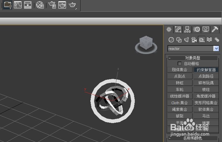Select the constraint solver helper in viewport
This screenshot has height=142, width=222.
click(x=113, y=101)
